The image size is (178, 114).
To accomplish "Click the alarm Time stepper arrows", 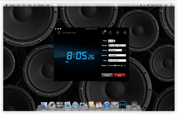I will 114,41.
